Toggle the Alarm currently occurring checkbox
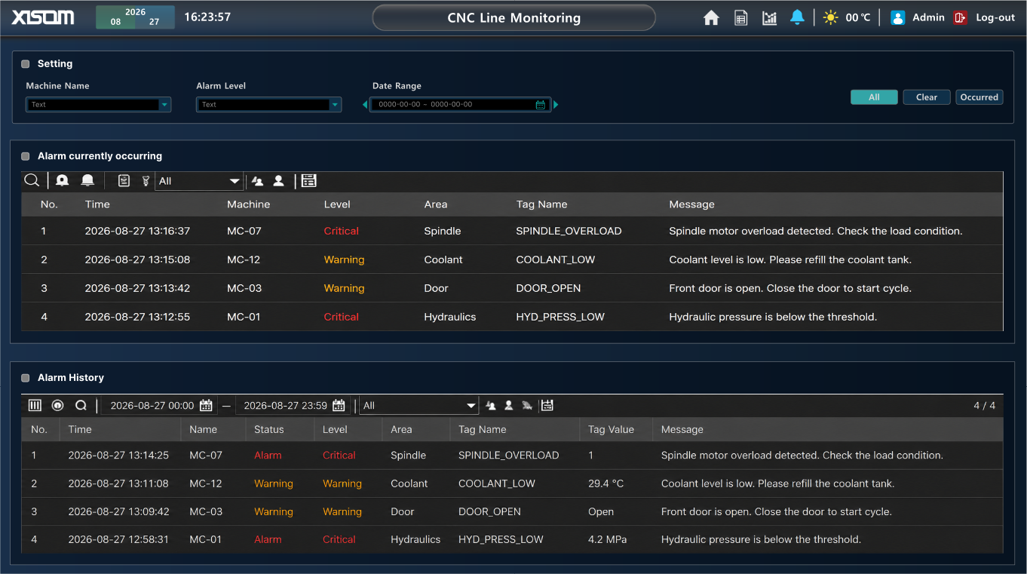 [26, 156]
